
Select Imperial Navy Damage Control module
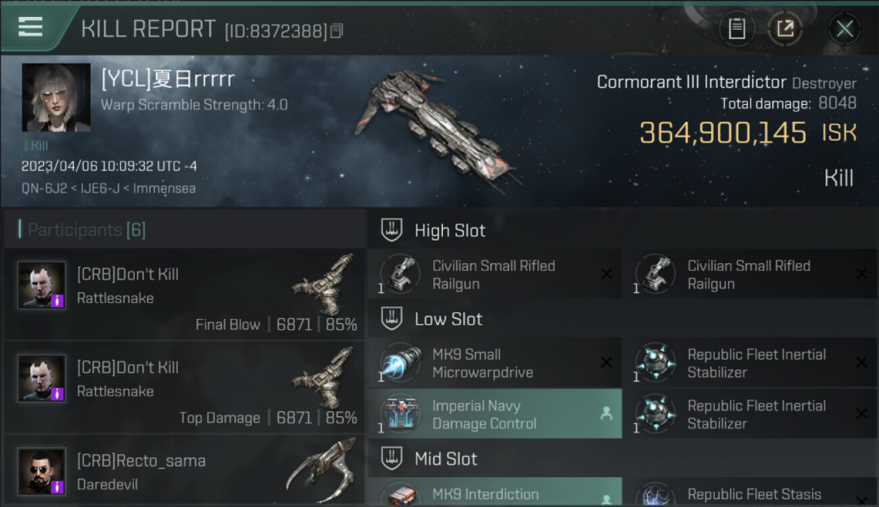pos(495,414)
